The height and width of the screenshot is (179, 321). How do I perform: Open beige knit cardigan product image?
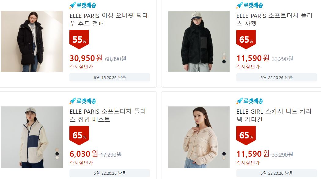tap(199, 137)
